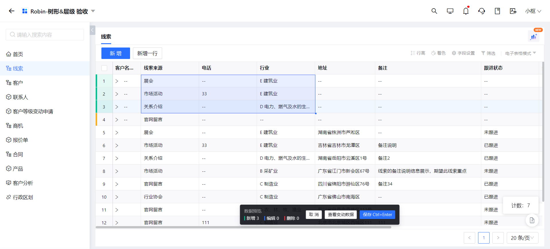
Task: Click the horizontal table scrollbar
Action: [x=243, y=227]
